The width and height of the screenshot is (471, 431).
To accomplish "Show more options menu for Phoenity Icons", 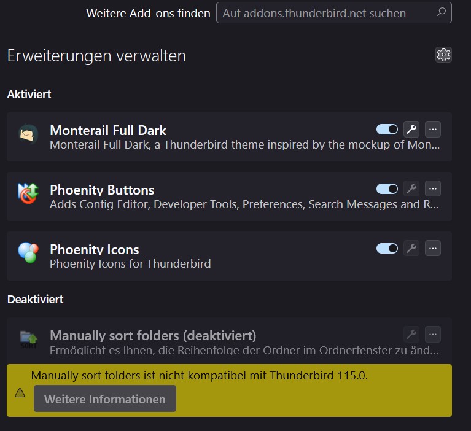I will (433, 248).
